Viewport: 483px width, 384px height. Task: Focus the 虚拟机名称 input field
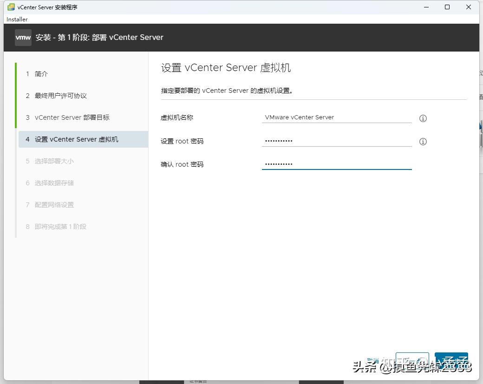click(x=337, y=117)
